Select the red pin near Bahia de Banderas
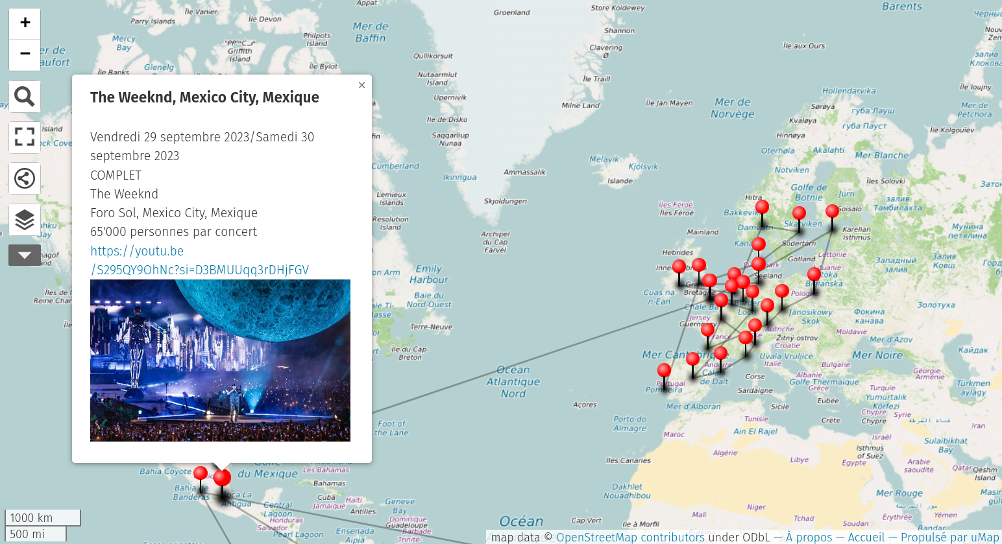This screenshot has width=1002, height=544. point(201,474)
